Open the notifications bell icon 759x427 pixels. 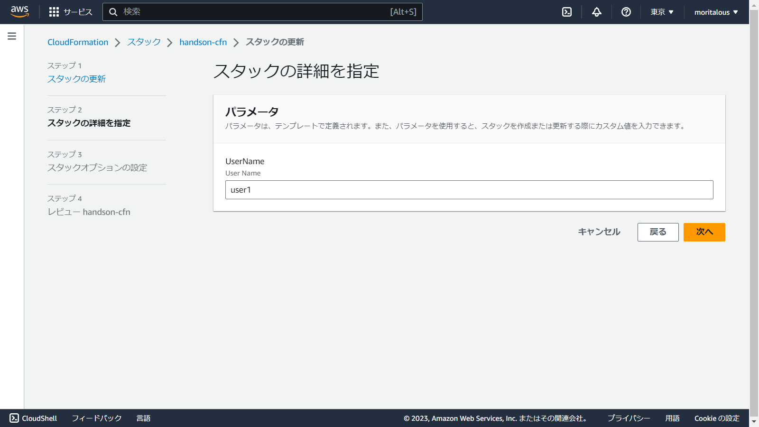click(x=597, y=12)
